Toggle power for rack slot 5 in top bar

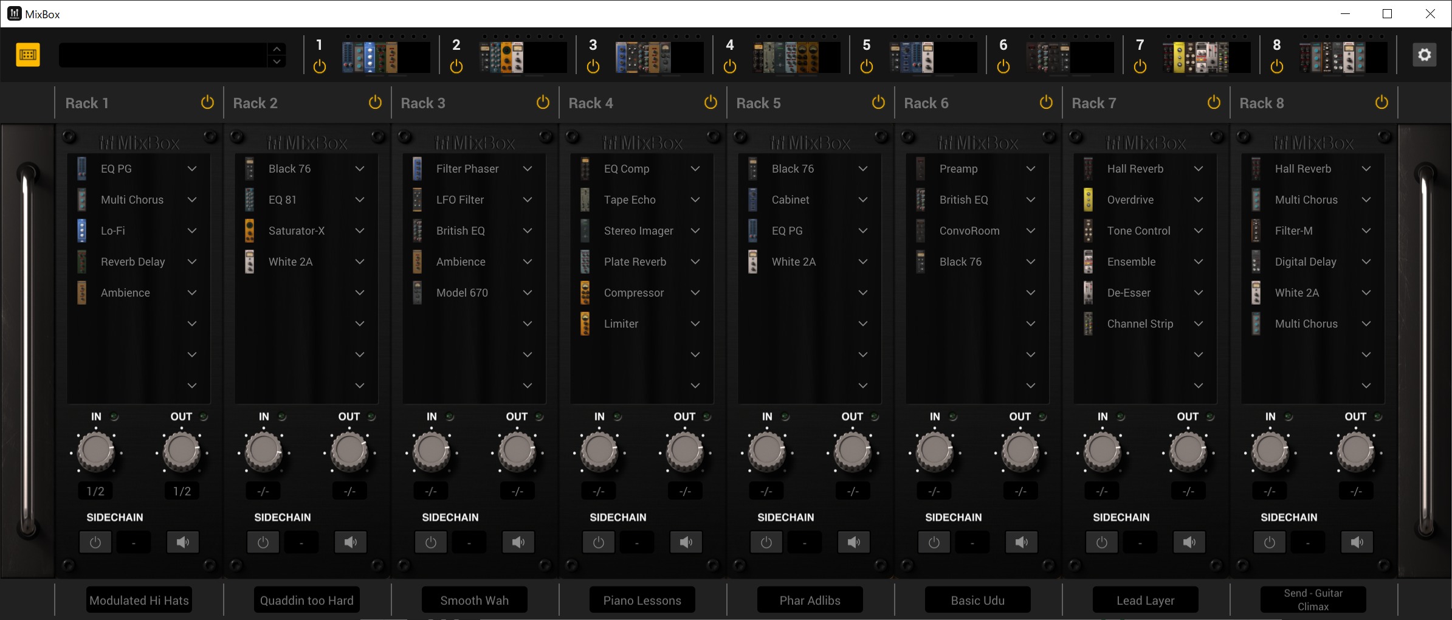coord(867,66)
